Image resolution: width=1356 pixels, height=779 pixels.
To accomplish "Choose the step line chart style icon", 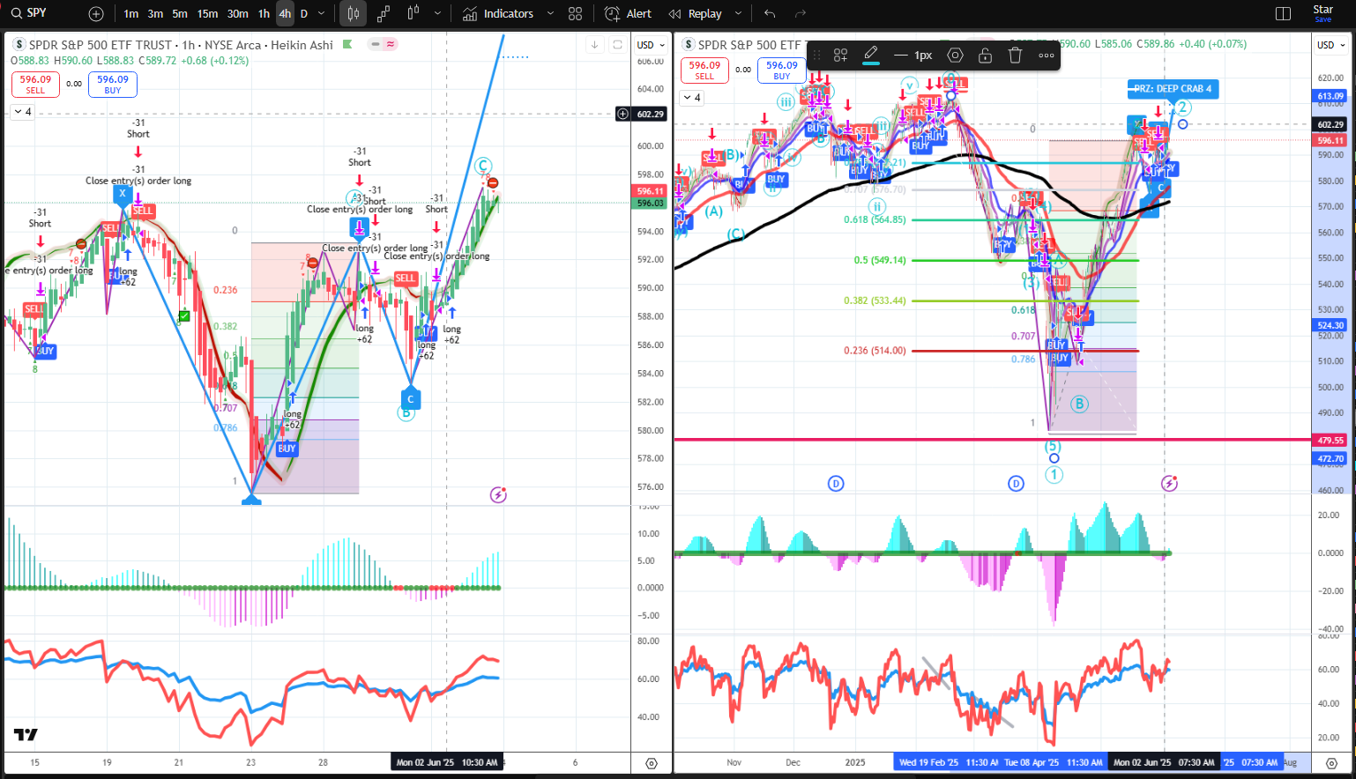I will pos(384,14).
